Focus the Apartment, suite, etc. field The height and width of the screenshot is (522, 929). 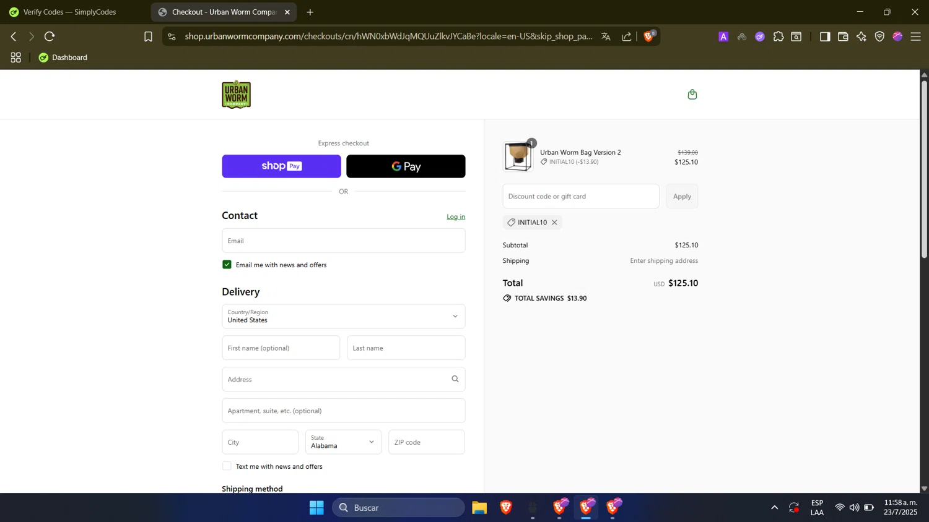click(x=344, y=411)
